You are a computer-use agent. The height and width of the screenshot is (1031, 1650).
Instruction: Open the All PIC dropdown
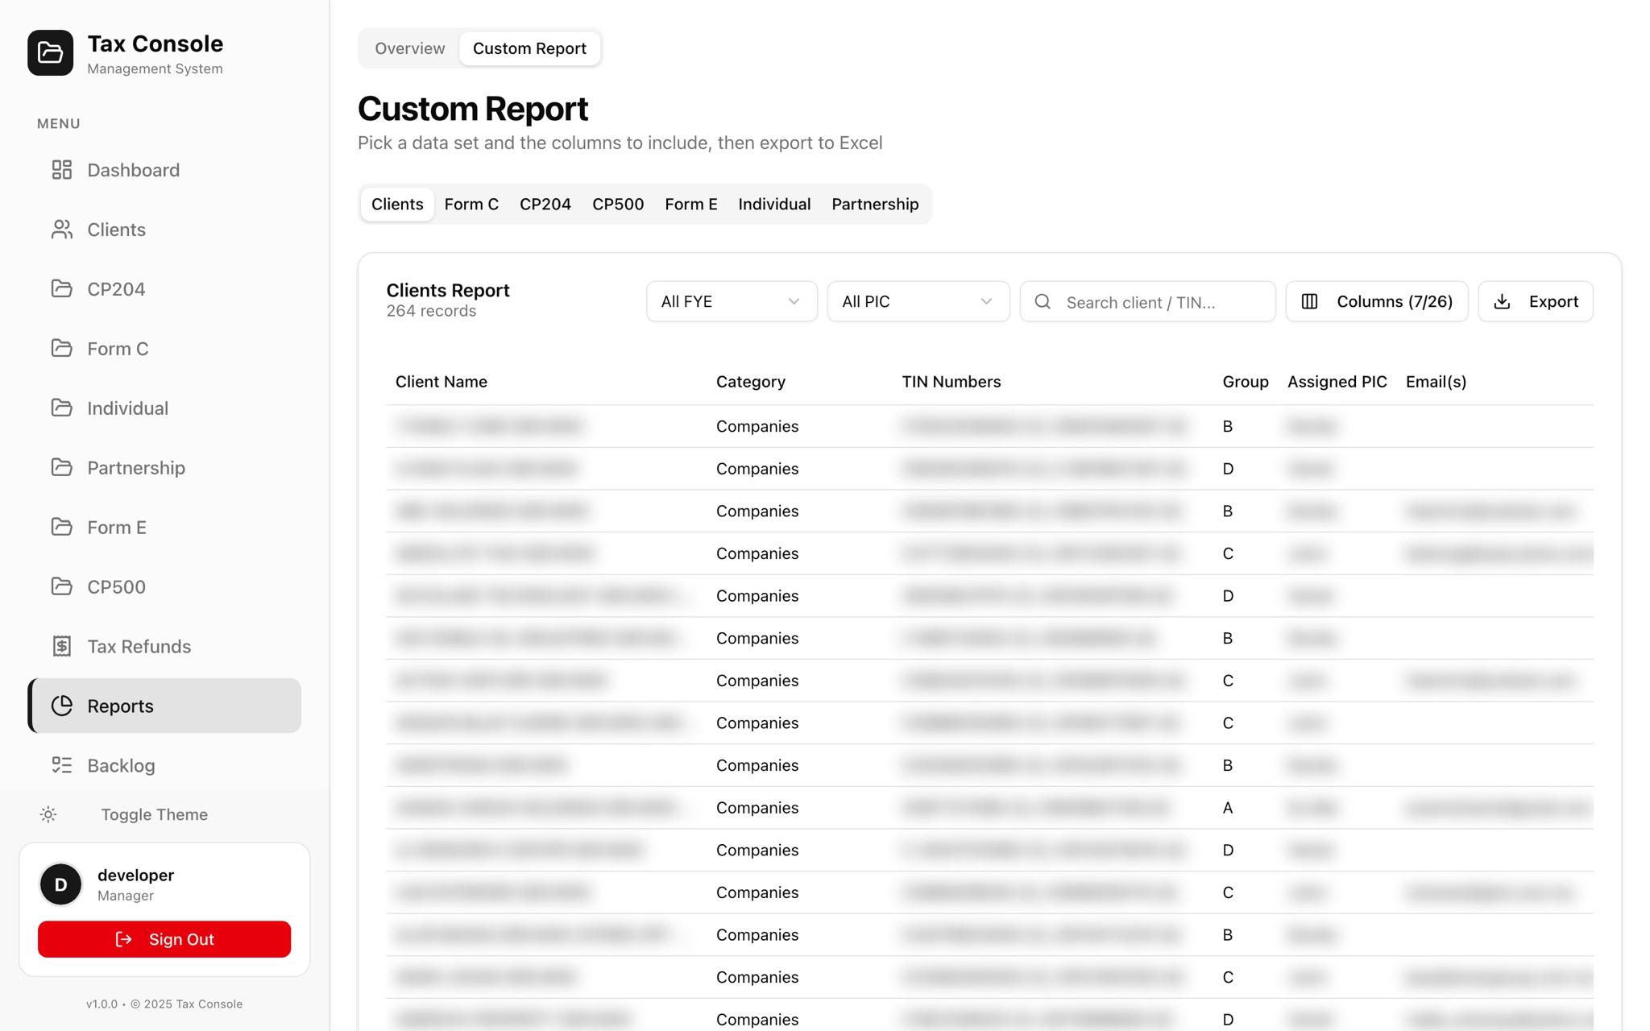[918, 302]
